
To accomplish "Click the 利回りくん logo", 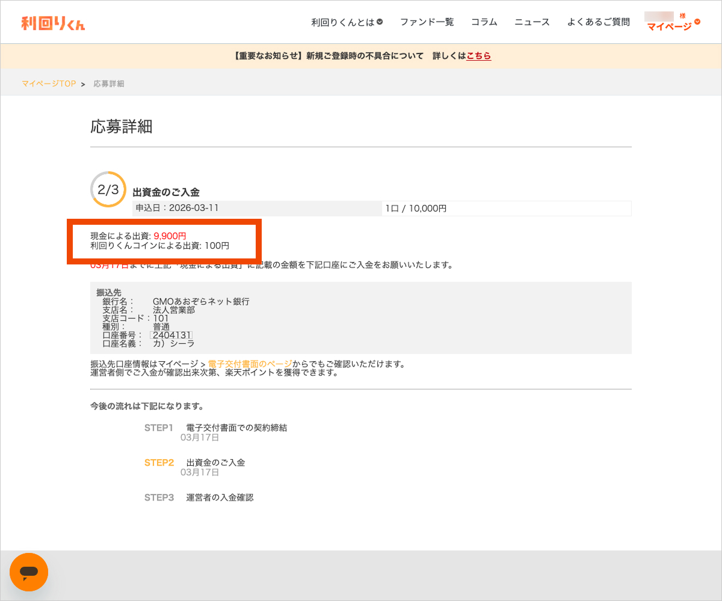I will [x=53, y=23].
